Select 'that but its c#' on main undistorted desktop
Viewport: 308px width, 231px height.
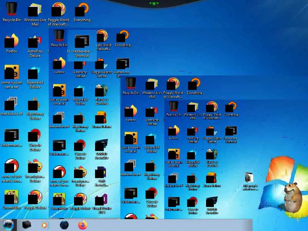(x=12, y=106)
